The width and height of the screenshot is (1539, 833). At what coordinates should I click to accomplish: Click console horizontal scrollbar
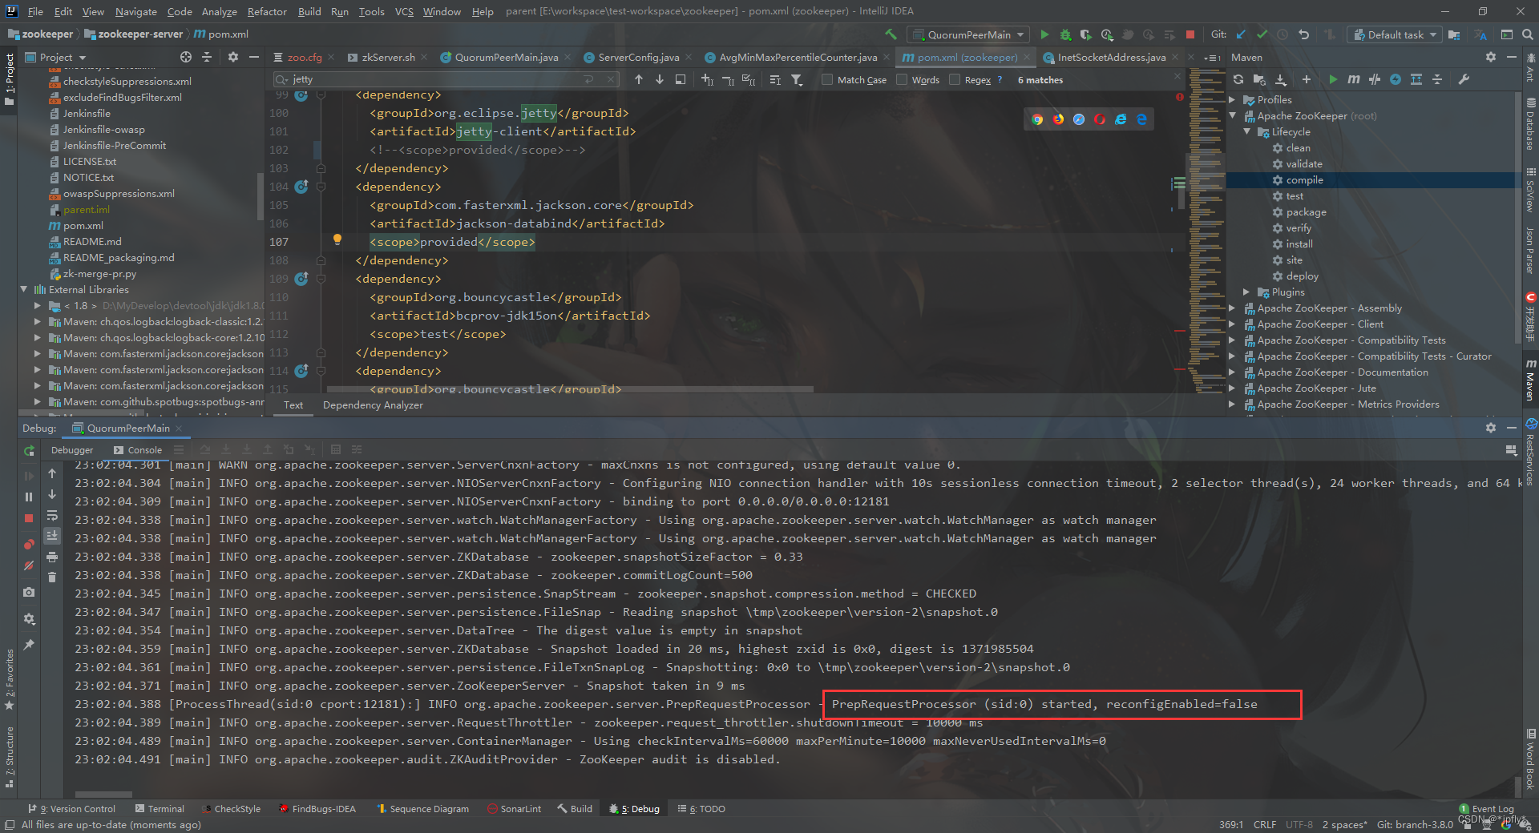[103, 795]
